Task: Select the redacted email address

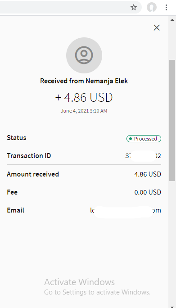Action: coord(126,210)
